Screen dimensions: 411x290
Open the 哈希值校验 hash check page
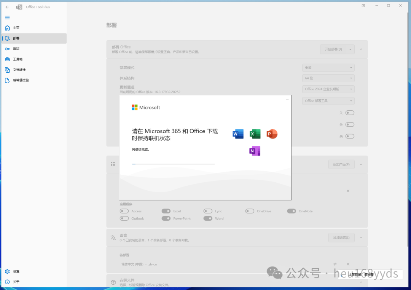click(34, 80)
